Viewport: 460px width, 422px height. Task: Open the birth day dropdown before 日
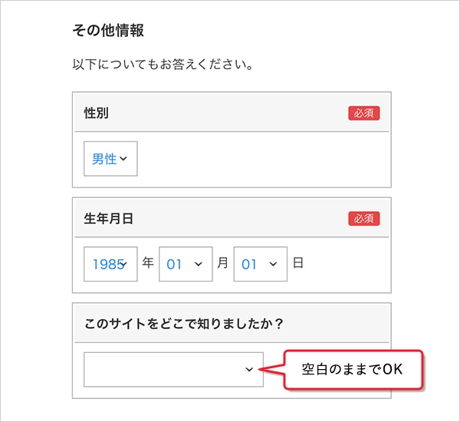pos(260,264)
